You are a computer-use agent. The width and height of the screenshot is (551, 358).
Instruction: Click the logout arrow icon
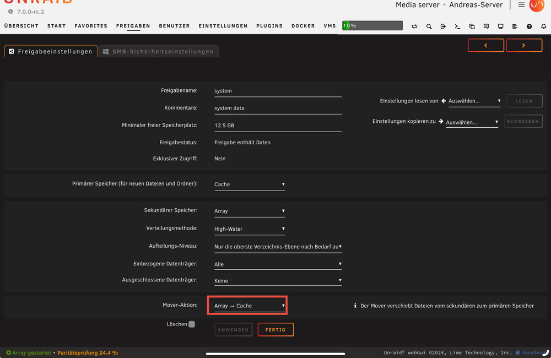coord(443,26)
